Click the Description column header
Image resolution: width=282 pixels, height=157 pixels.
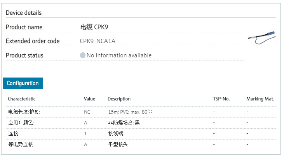[119, 99]
